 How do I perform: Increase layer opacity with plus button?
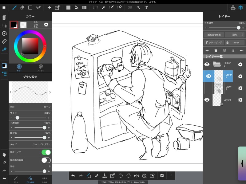(243, 28)
